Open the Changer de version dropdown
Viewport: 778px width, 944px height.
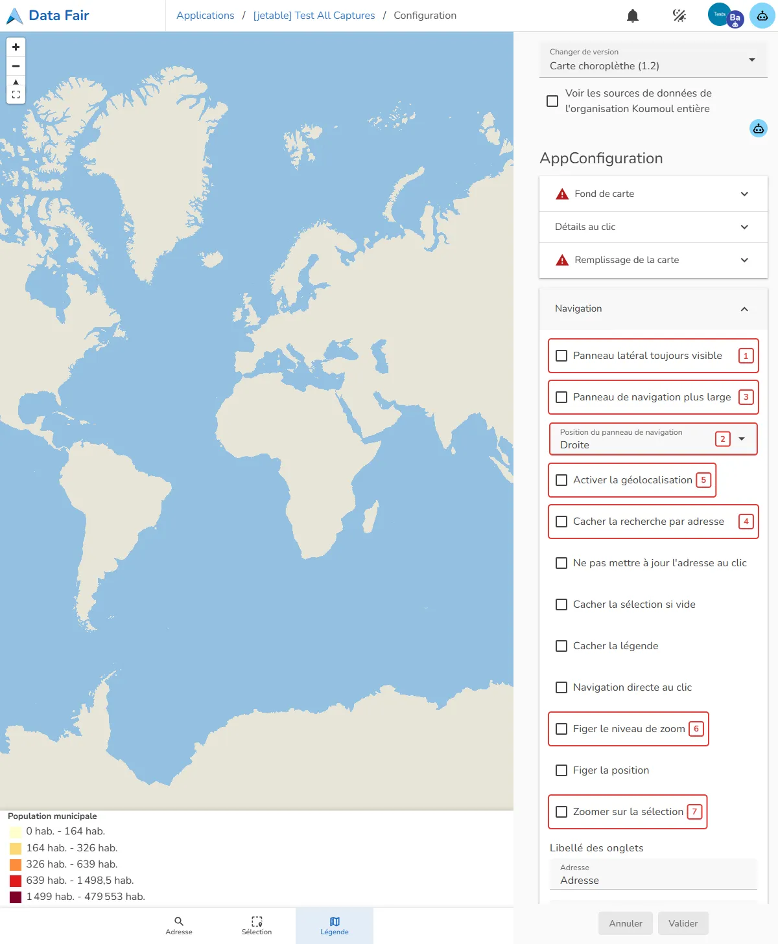pyautogui.click(x=654, y=60)
